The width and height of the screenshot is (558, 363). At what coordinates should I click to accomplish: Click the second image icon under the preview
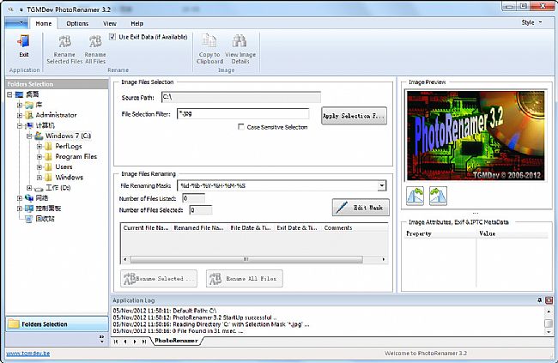click(x=438, y=196)
